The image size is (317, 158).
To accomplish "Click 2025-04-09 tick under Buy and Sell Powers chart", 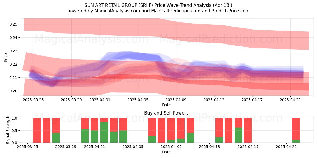I will click(171, 147).
